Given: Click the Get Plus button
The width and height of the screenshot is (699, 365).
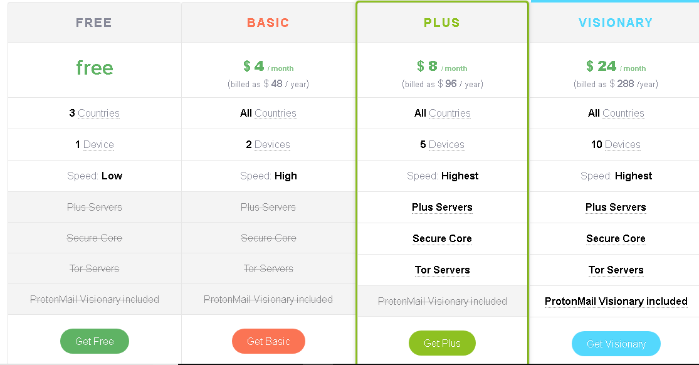Looking at the screenshot, I should (442, 343).
